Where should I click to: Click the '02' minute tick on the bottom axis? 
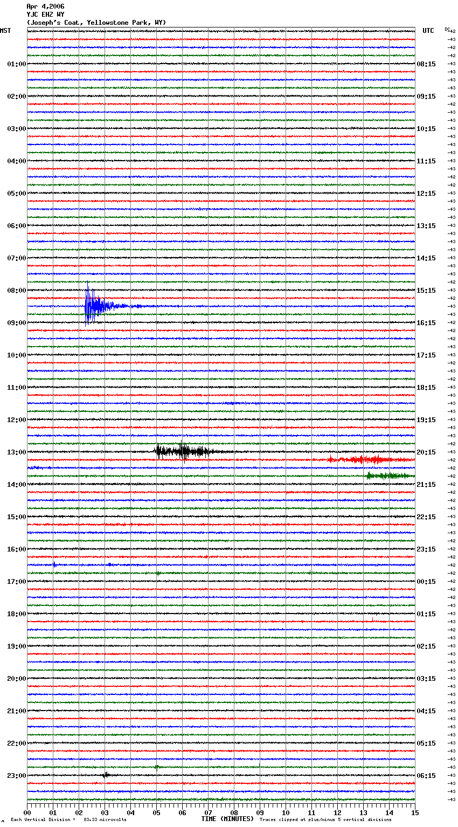coord(79,812)
